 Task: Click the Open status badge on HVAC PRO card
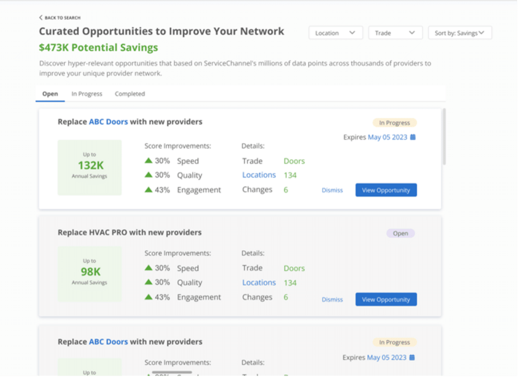tap(400, 233)
